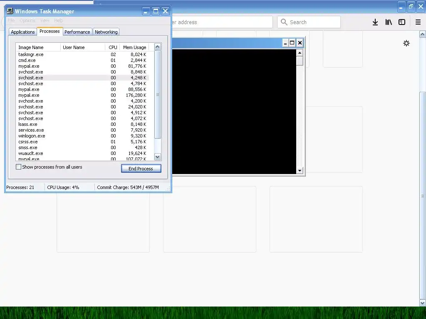Click the Processes: 21 status entry
This screenshot has width=426, height=319.
(25, 187)
